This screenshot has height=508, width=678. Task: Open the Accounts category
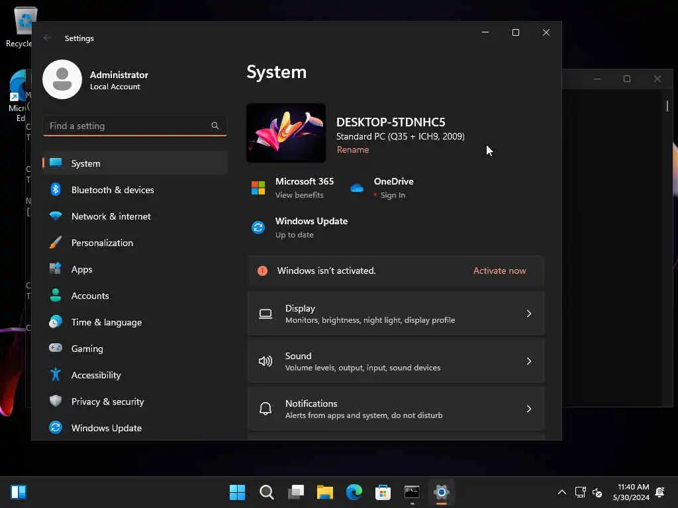(135, 296)
